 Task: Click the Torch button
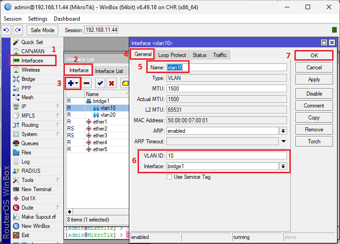[314, 142]
